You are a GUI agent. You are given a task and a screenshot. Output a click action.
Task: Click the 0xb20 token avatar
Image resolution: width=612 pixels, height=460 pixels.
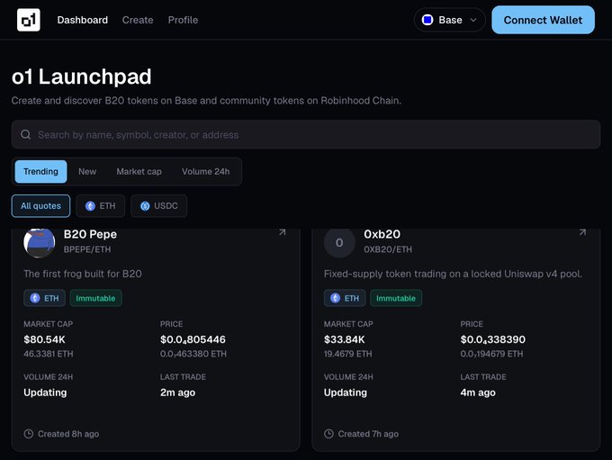(339, 242)
